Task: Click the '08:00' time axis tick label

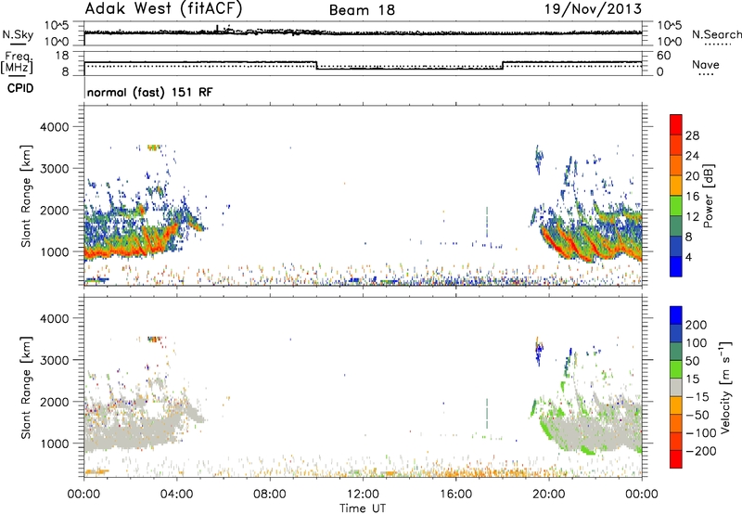Action: (x=270, y=495)
